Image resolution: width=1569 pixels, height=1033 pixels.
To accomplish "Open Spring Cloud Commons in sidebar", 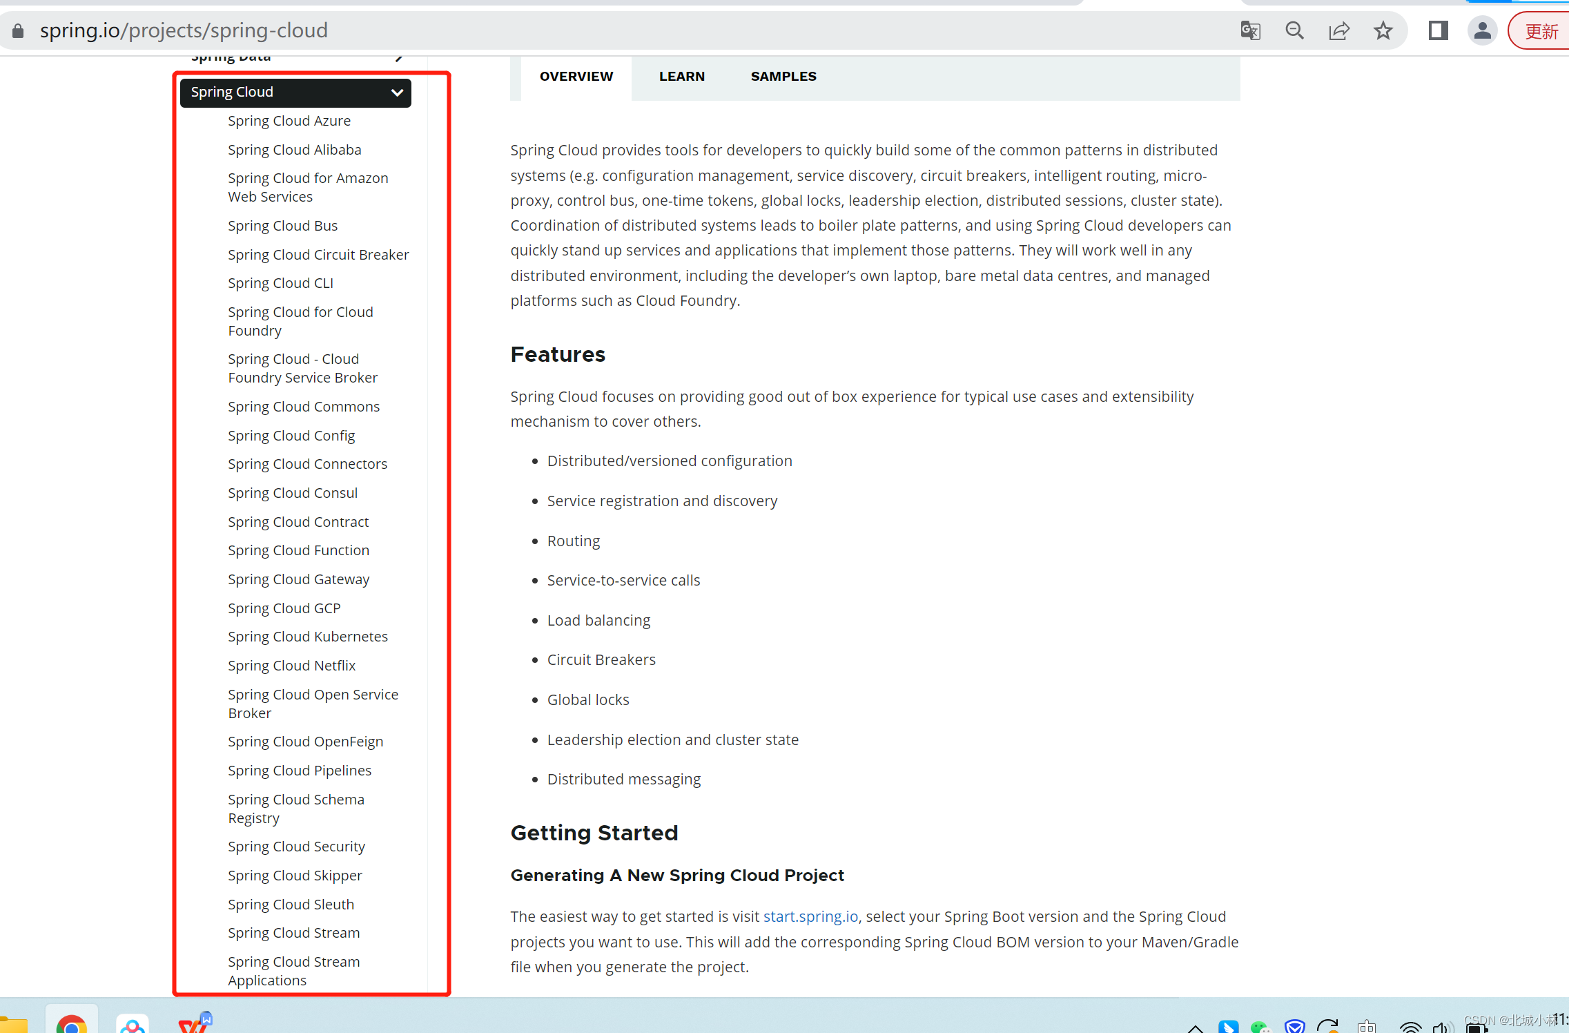I will [304, 407].
